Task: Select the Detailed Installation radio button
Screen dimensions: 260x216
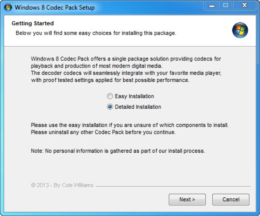Action: (110, 107)
